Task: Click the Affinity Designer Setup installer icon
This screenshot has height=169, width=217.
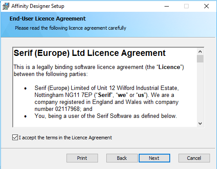Action: 6,6
